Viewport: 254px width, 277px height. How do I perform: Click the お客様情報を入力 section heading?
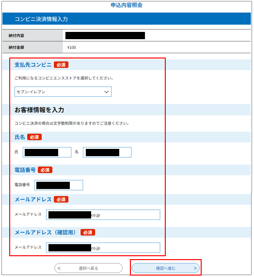(x=39, y=110)
